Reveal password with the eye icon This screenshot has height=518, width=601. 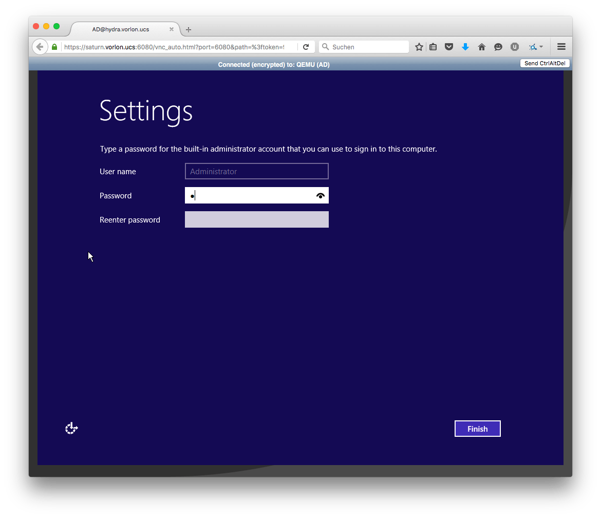point(321,196)
